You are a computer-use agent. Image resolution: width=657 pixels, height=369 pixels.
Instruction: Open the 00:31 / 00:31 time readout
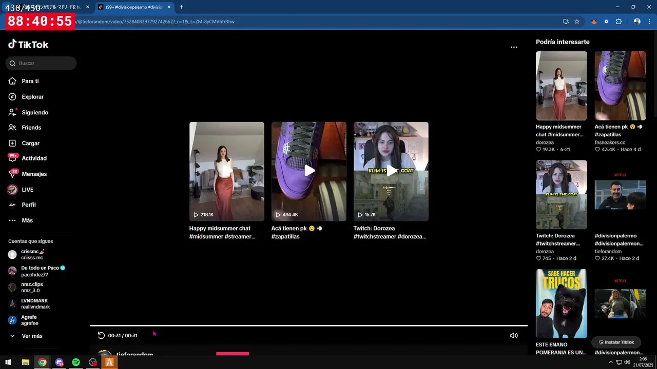point(123,336)
